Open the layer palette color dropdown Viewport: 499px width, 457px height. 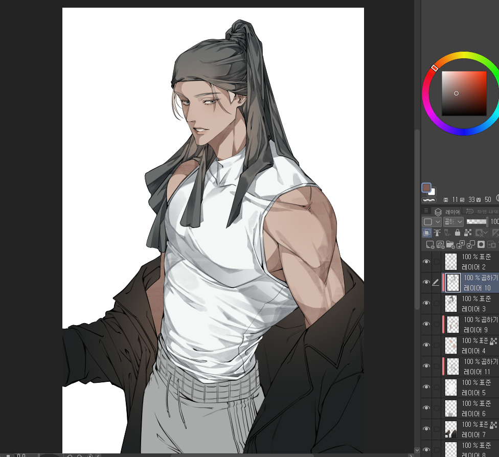point(432,221)
